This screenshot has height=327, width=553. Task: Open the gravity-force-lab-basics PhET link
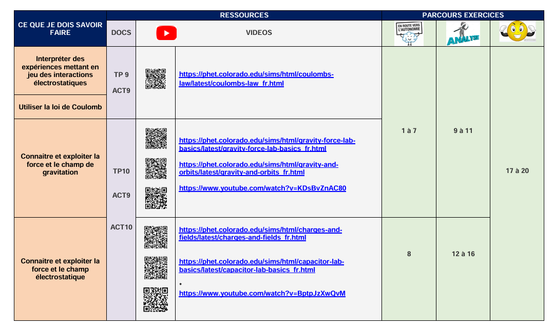(266, 145)
